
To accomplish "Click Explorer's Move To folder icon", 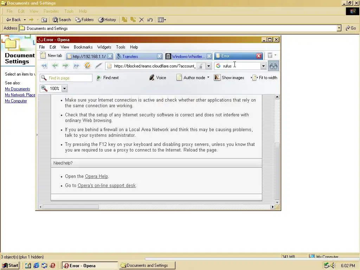I will (125, 20).
